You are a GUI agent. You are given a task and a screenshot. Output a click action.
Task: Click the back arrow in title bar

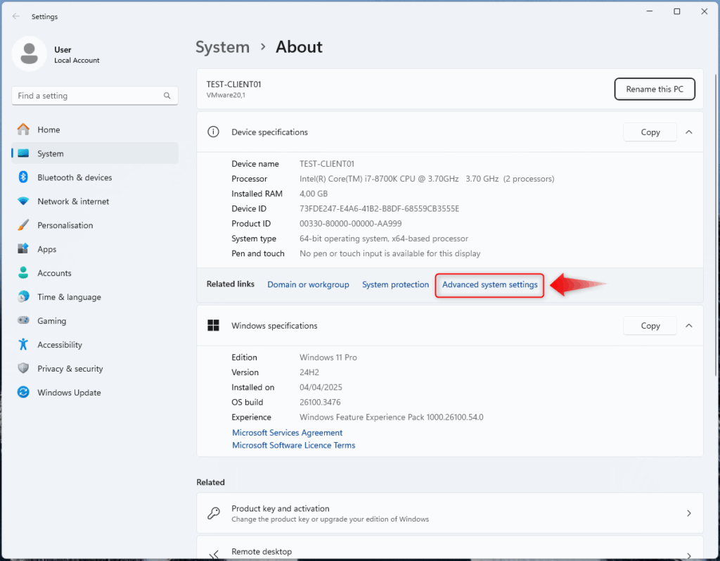(x=16, y=16)
